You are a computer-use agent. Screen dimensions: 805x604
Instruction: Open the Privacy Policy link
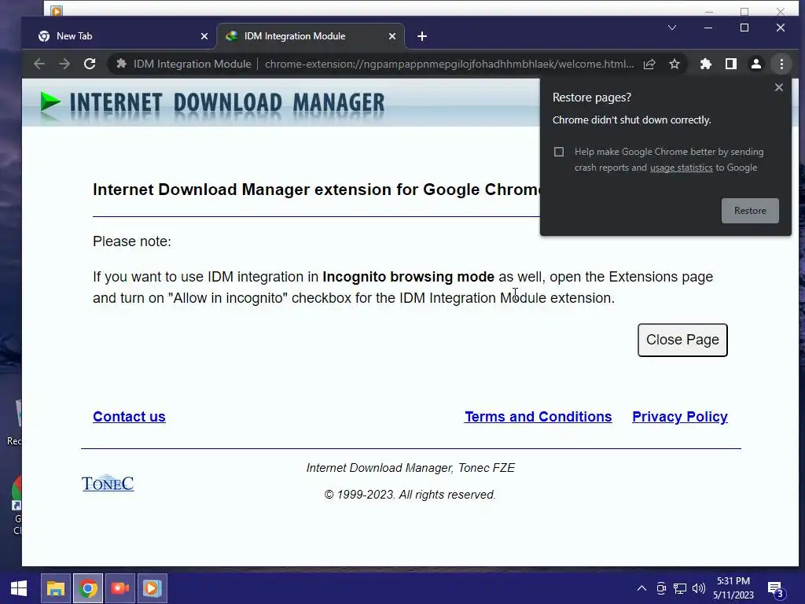pos(680,417)
